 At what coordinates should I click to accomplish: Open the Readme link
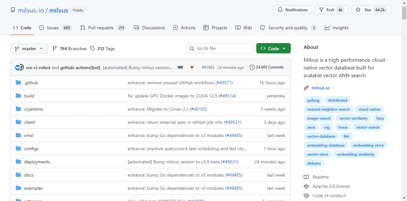[316, 177]
